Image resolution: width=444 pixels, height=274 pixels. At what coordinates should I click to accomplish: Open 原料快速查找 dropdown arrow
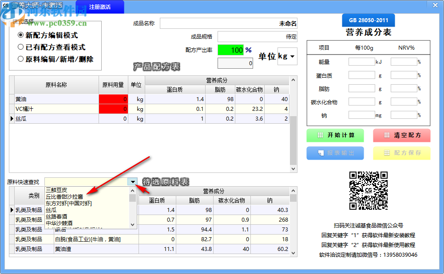pos(132,182)
